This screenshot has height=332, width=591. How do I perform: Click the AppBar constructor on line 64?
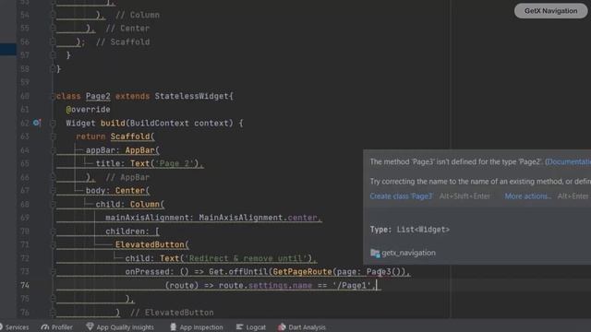(x=139, y=150)
